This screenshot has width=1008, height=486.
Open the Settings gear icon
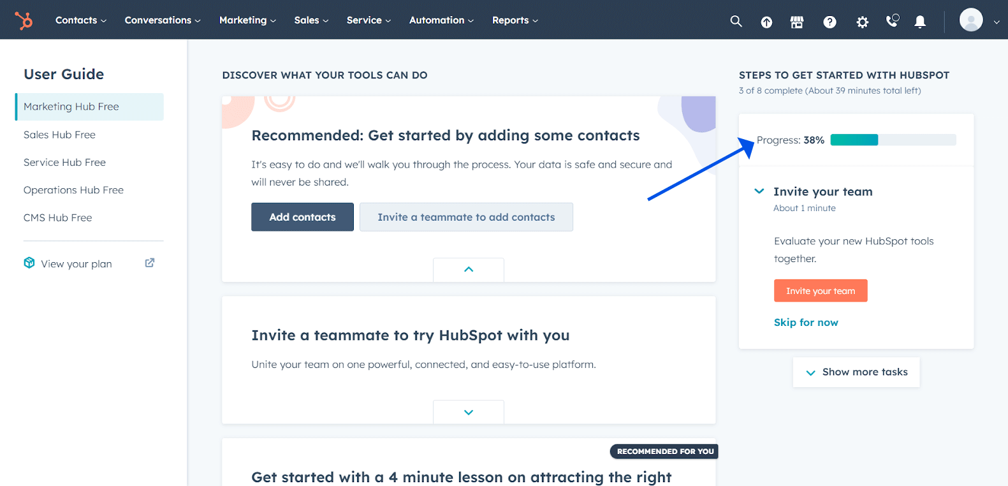click(x=862, y=22)
